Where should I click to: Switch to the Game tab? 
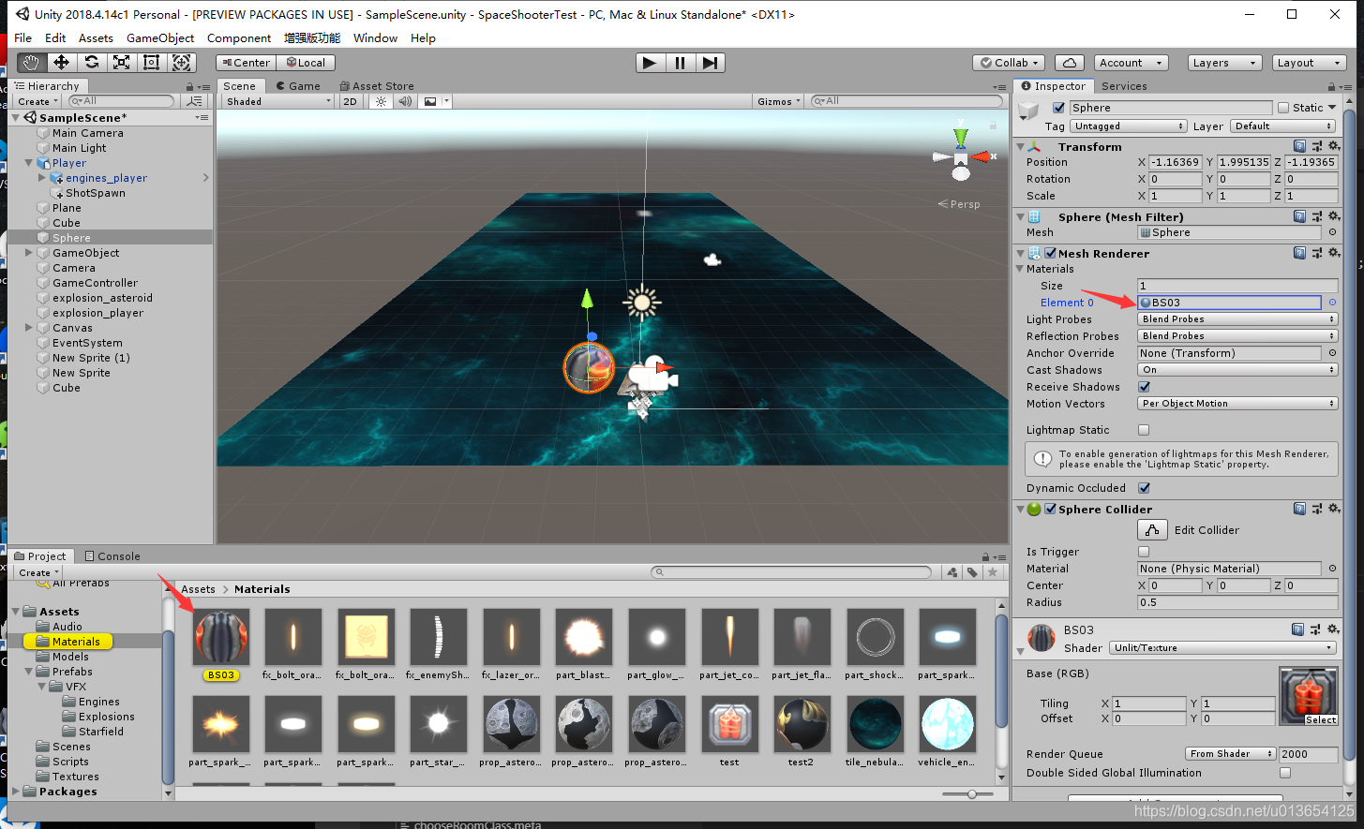(298, 86)
